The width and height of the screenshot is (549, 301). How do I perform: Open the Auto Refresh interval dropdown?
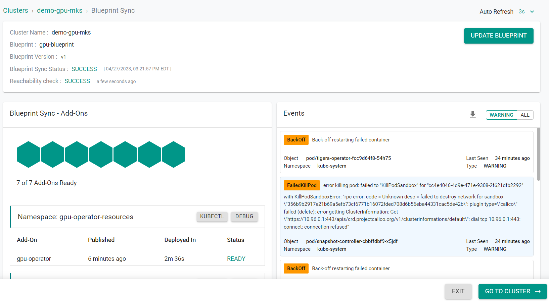coord(532,12)
